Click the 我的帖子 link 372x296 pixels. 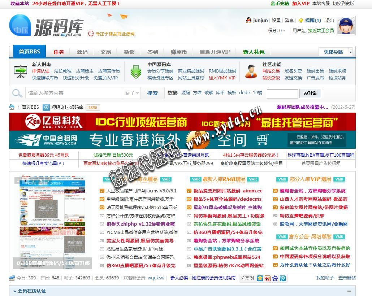325,278
